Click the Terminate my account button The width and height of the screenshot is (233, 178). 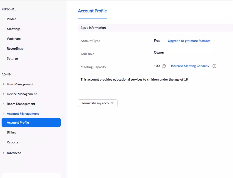pyautogui.click(x=98, y=103)
